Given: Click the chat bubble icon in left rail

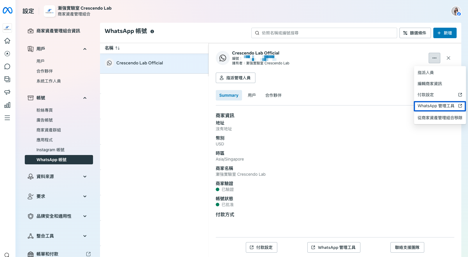Looking at the screenshot, I should point(7,66).
